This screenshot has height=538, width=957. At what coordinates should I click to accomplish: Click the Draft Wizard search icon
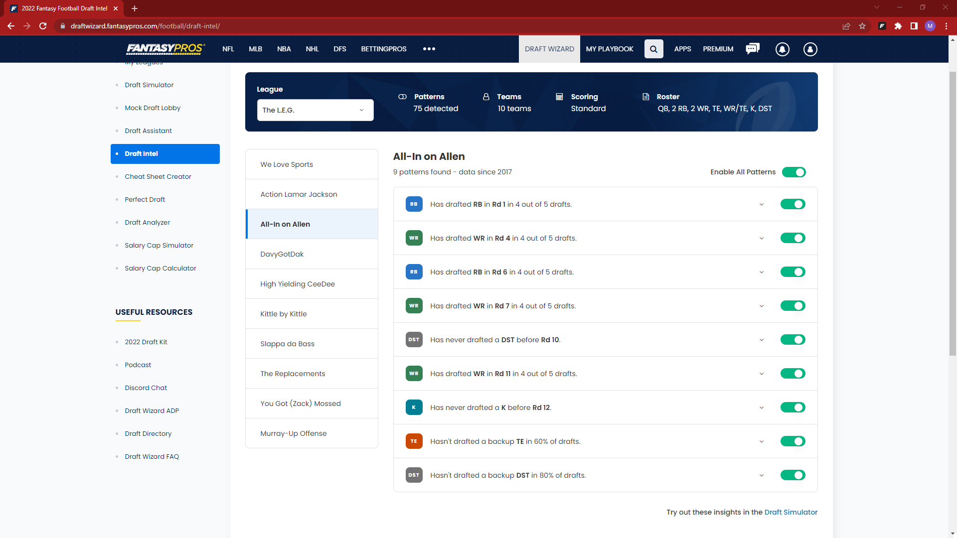point(653,49)
